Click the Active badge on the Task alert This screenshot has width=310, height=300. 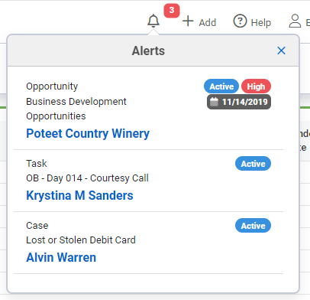pos(253,164)
